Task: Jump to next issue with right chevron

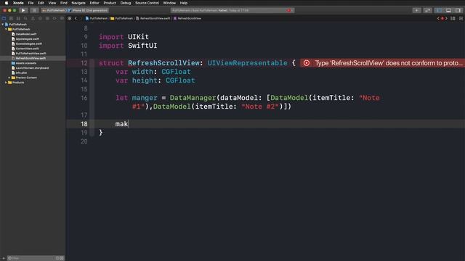Action: point(446,18)
